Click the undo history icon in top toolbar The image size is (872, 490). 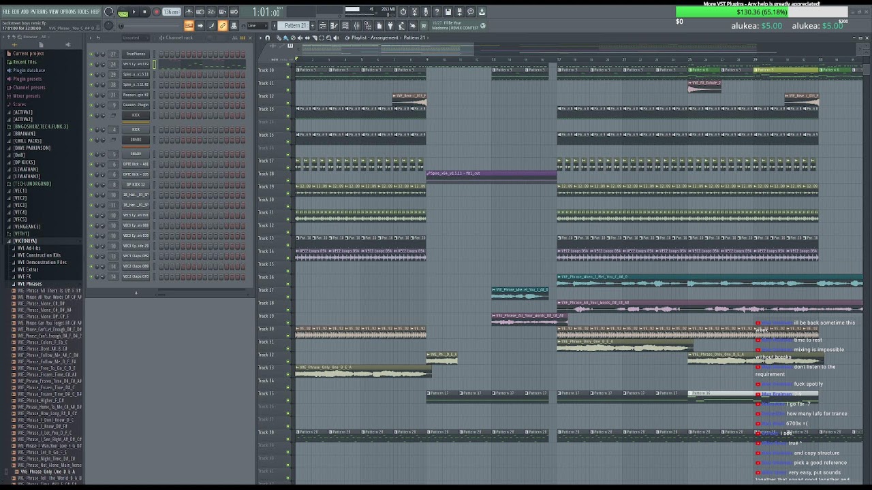coord(403,12)
